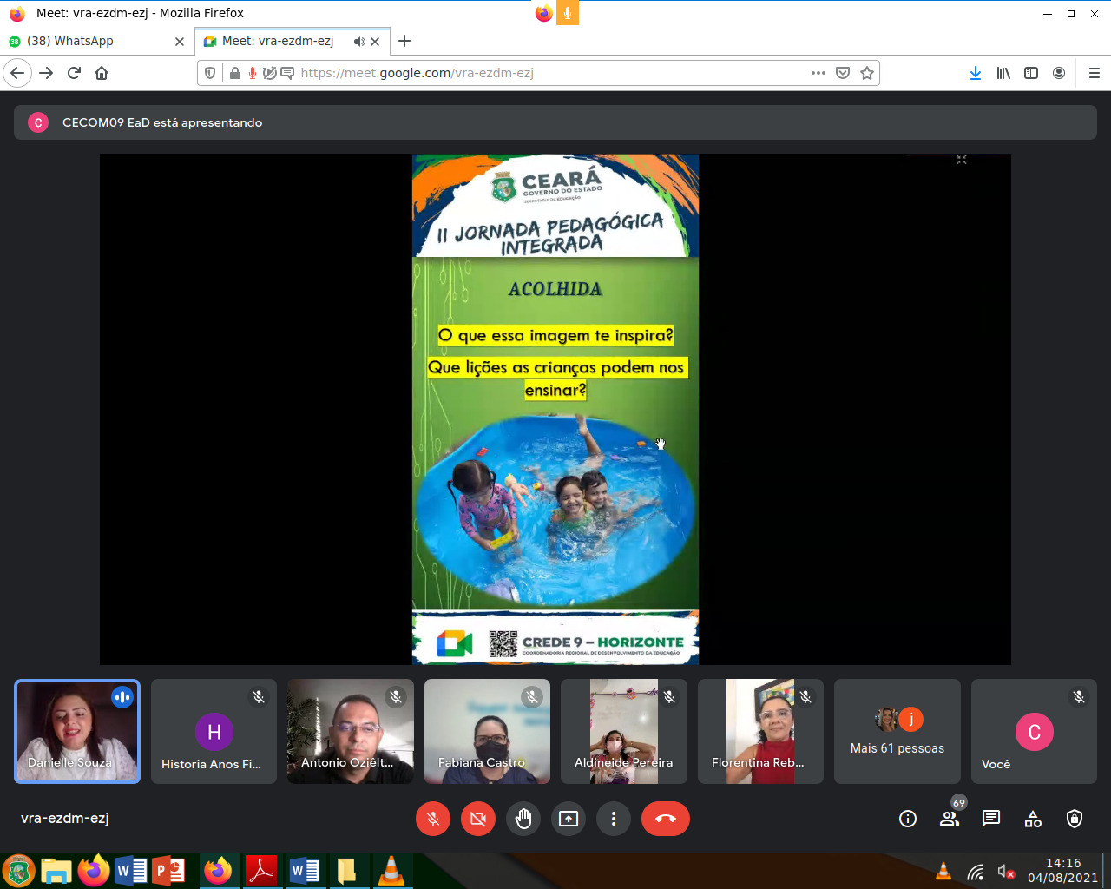Raise hand in the meeting

(x=523, y=819)
